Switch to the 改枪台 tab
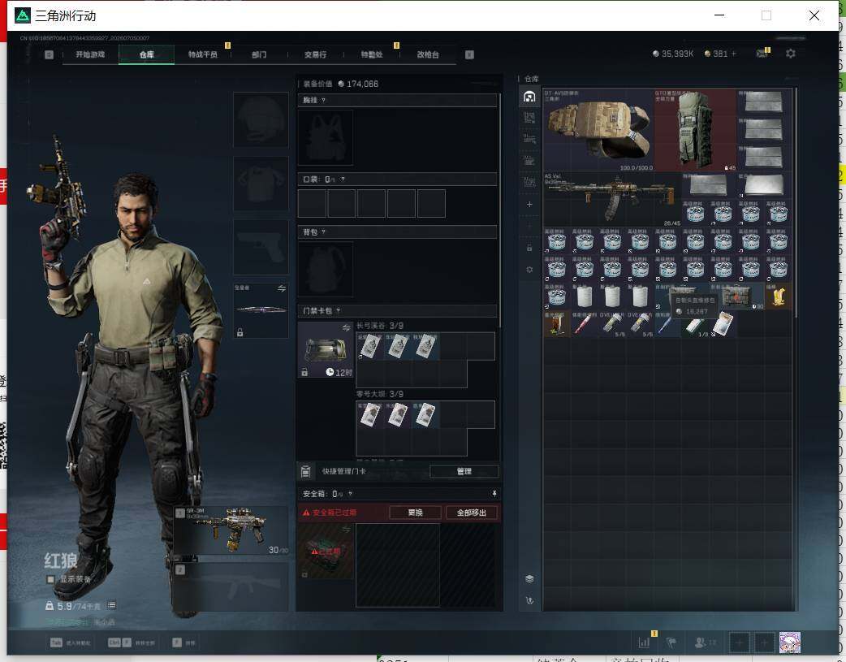This screenshot has height=662, width=846. pyautogui.click(x=427, y=54)
